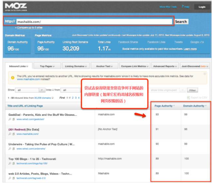Click the 'Export to CSV' link text

(199, 98)
